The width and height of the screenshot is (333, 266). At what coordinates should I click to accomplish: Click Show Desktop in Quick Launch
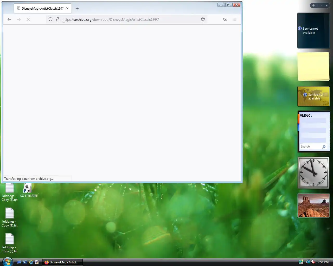tap(19, 262)
